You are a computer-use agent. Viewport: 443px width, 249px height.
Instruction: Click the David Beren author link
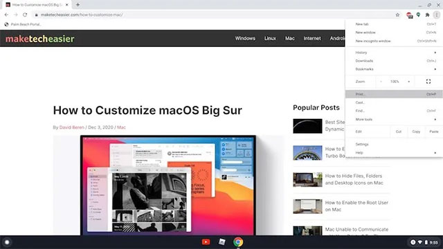click(x=72, y=127)
